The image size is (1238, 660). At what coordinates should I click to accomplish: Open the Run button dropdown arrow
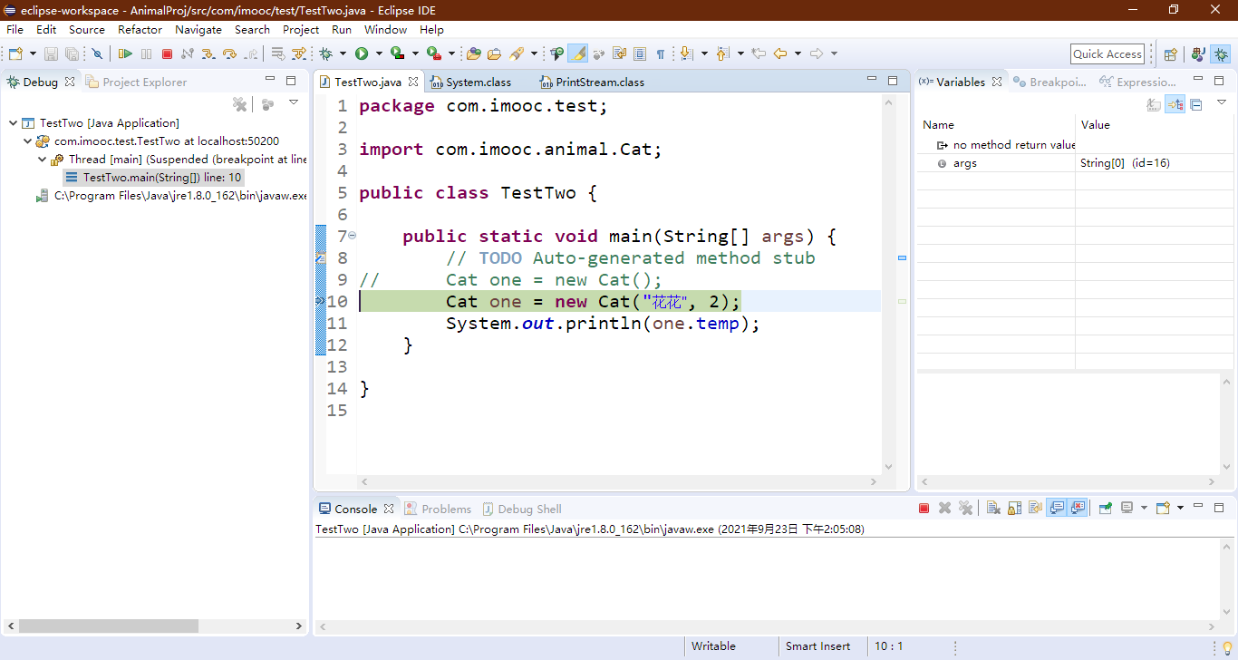[379, 54]
